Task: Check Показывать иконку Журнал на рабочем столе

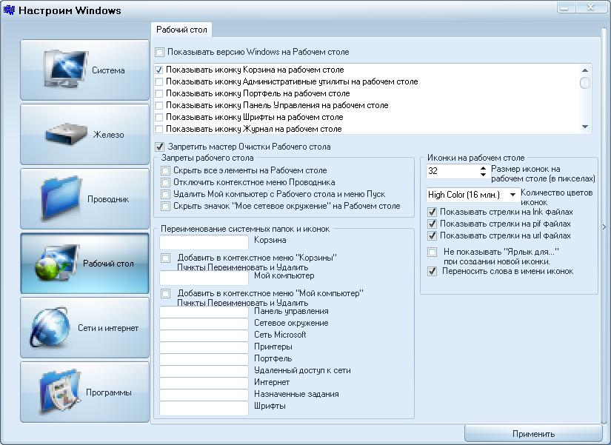Action: [x=158, y=129]
